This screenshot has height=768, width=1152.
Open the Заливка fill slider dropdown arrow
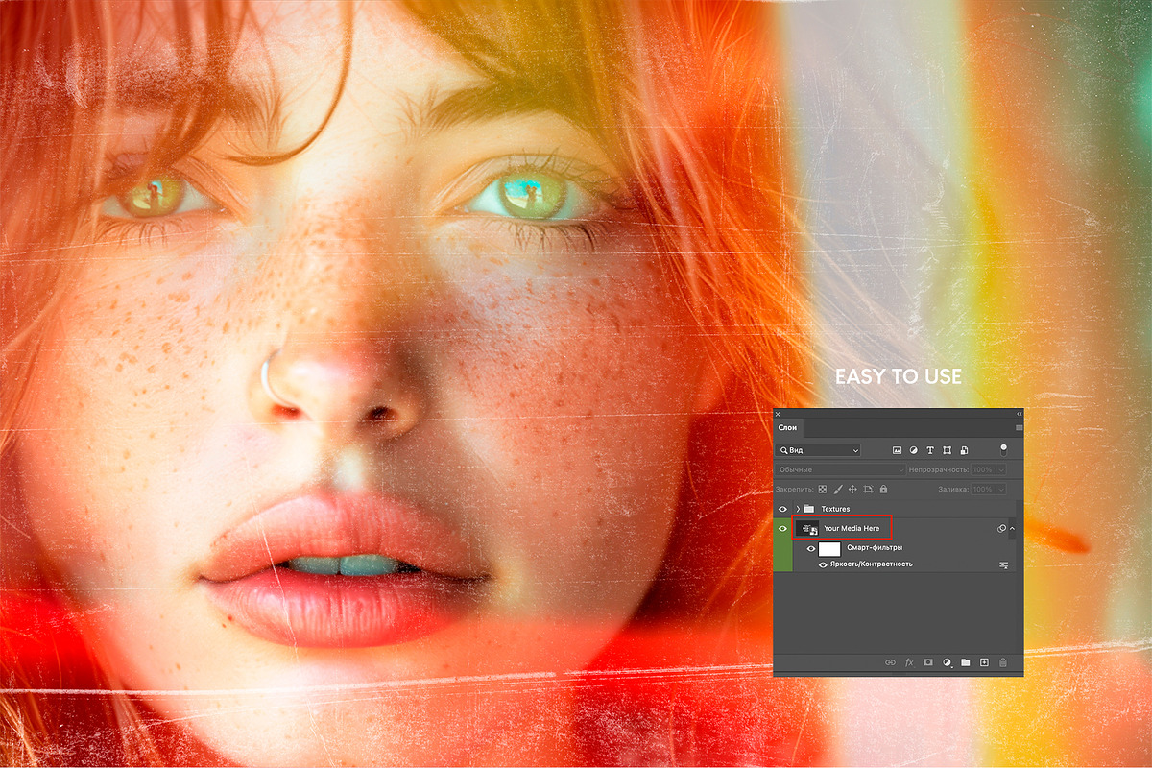point(1001,490)
